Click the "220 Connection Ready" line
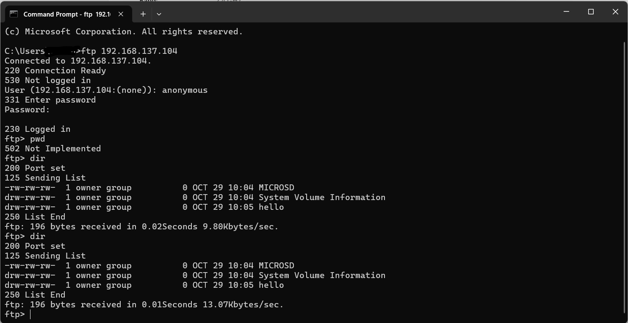Viewport: 628px width, 323px height. 55,71
